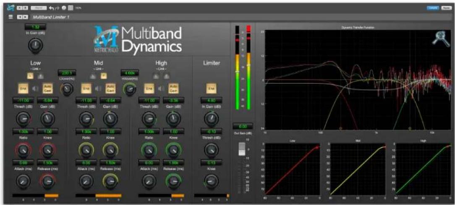Click the Low band Thresh value field

[x=23, y=100]
